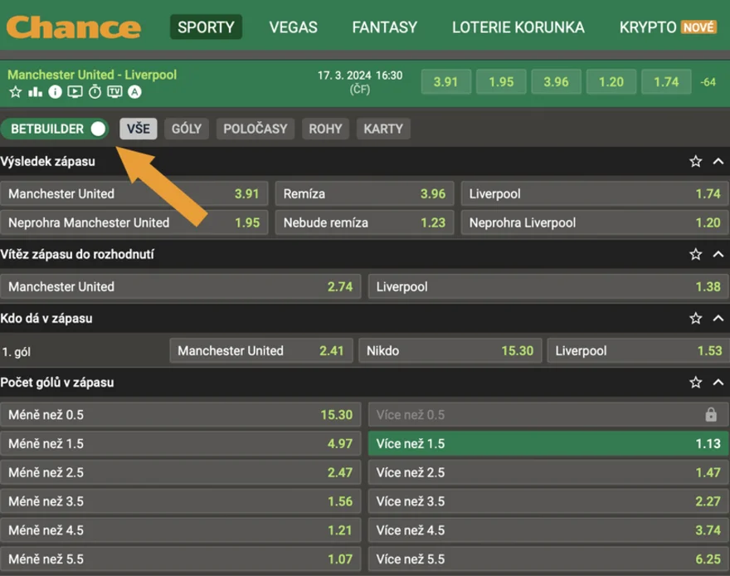Select header odds 1.20
730x576 pixels.
(611, 82)
